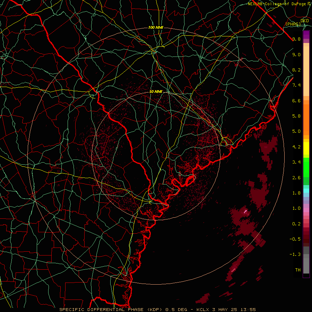Viewport: 312px width, 312px height.
Task: Click the 9.8 value on color scale
Action: pos(296,39)
